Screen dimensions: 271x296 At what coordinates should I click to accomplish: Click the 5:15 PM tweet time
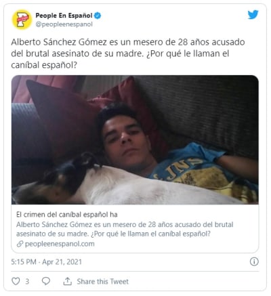[x=24, y=262]
